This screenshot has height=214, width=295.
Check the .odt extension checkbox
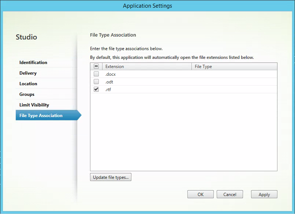click(x=96, y=82)
